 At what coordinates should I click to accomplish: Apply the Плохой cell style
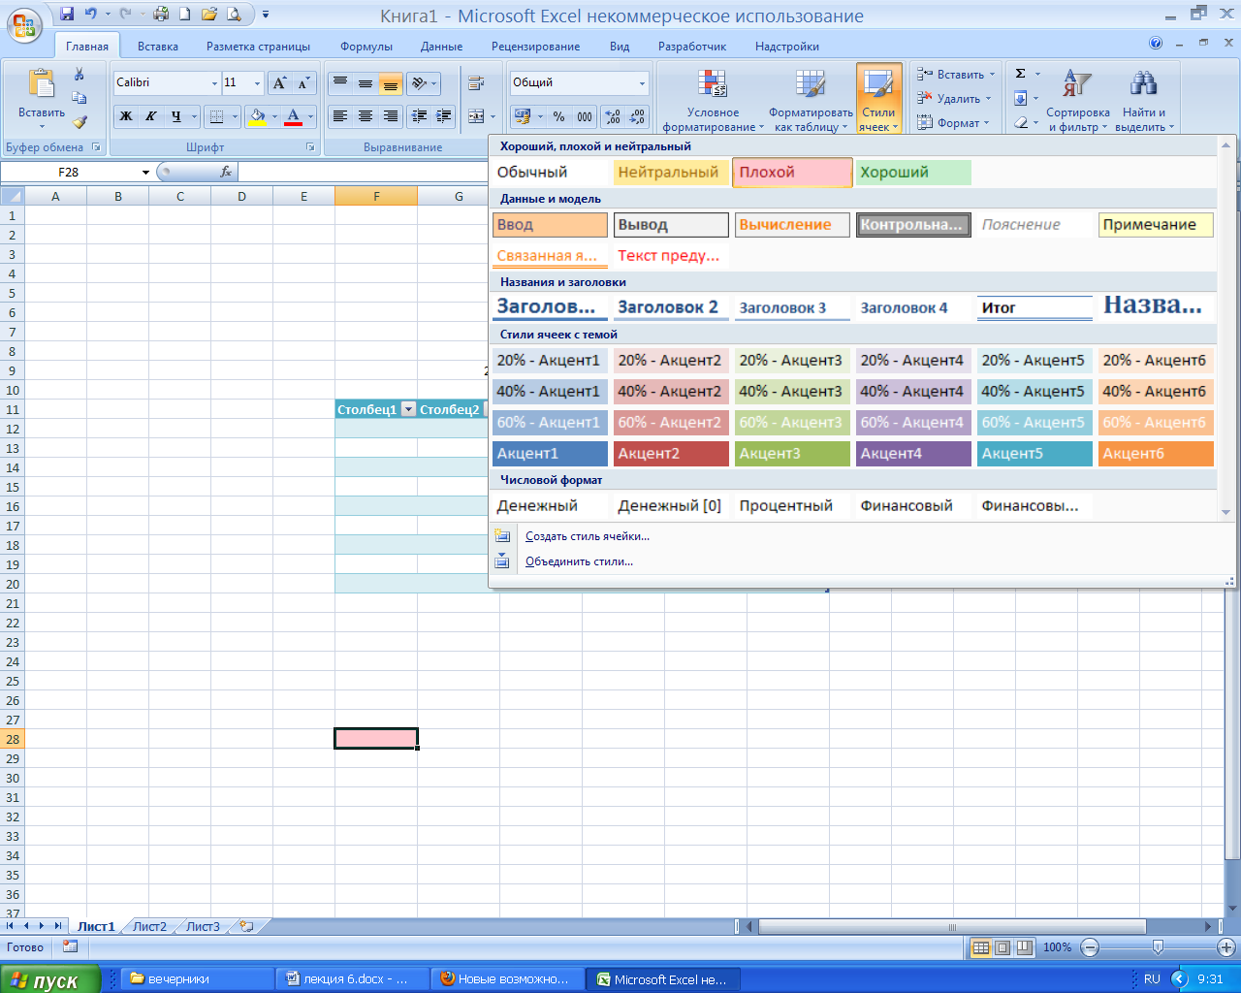click(792, 173)
